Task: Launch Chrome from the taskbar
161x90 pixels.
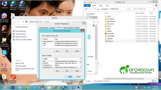Action: (57, 87)
